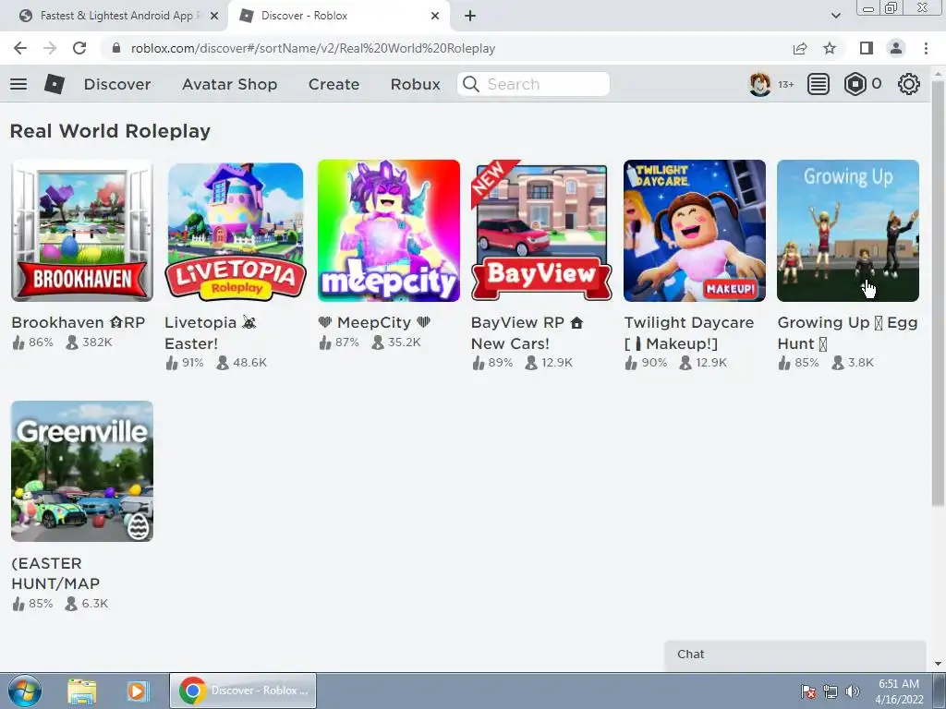Click Greenville 6.3K players count

pos(87,604)
